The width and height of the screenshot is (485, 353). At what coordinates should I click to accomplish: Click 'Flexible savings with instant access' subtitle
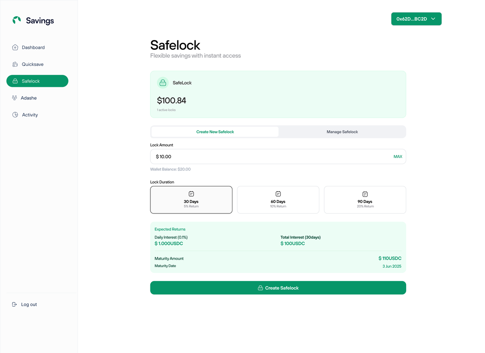pyautogui.click(x=196, y=56)
